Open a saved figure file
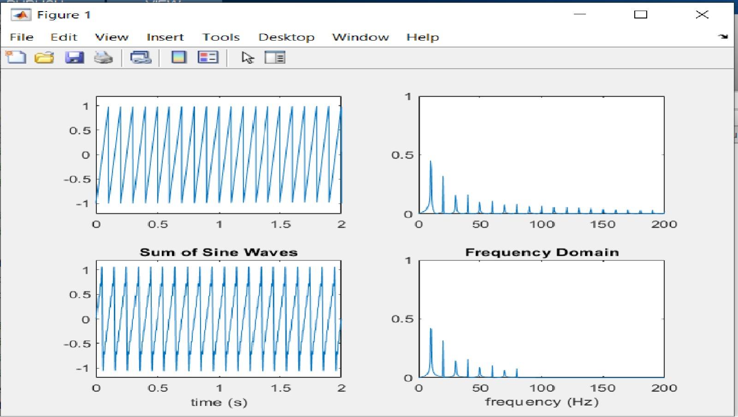Image resolution: width=738 pixels, height=417 pixels. tap(44, 57)
